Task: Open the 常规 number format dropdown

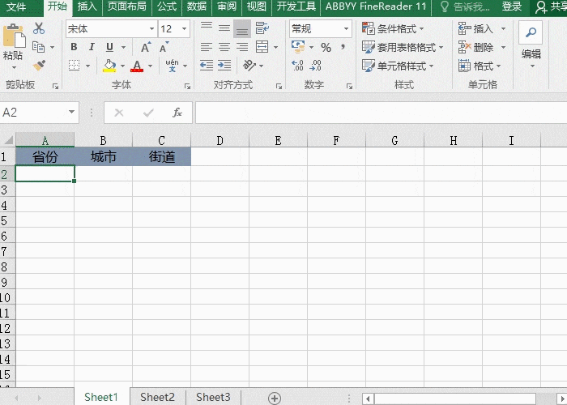Action: [x=346, y=28]
